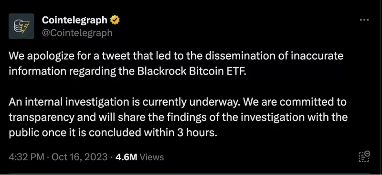
Task: Open the three-dot more options menu
Action: coord(364,20)
